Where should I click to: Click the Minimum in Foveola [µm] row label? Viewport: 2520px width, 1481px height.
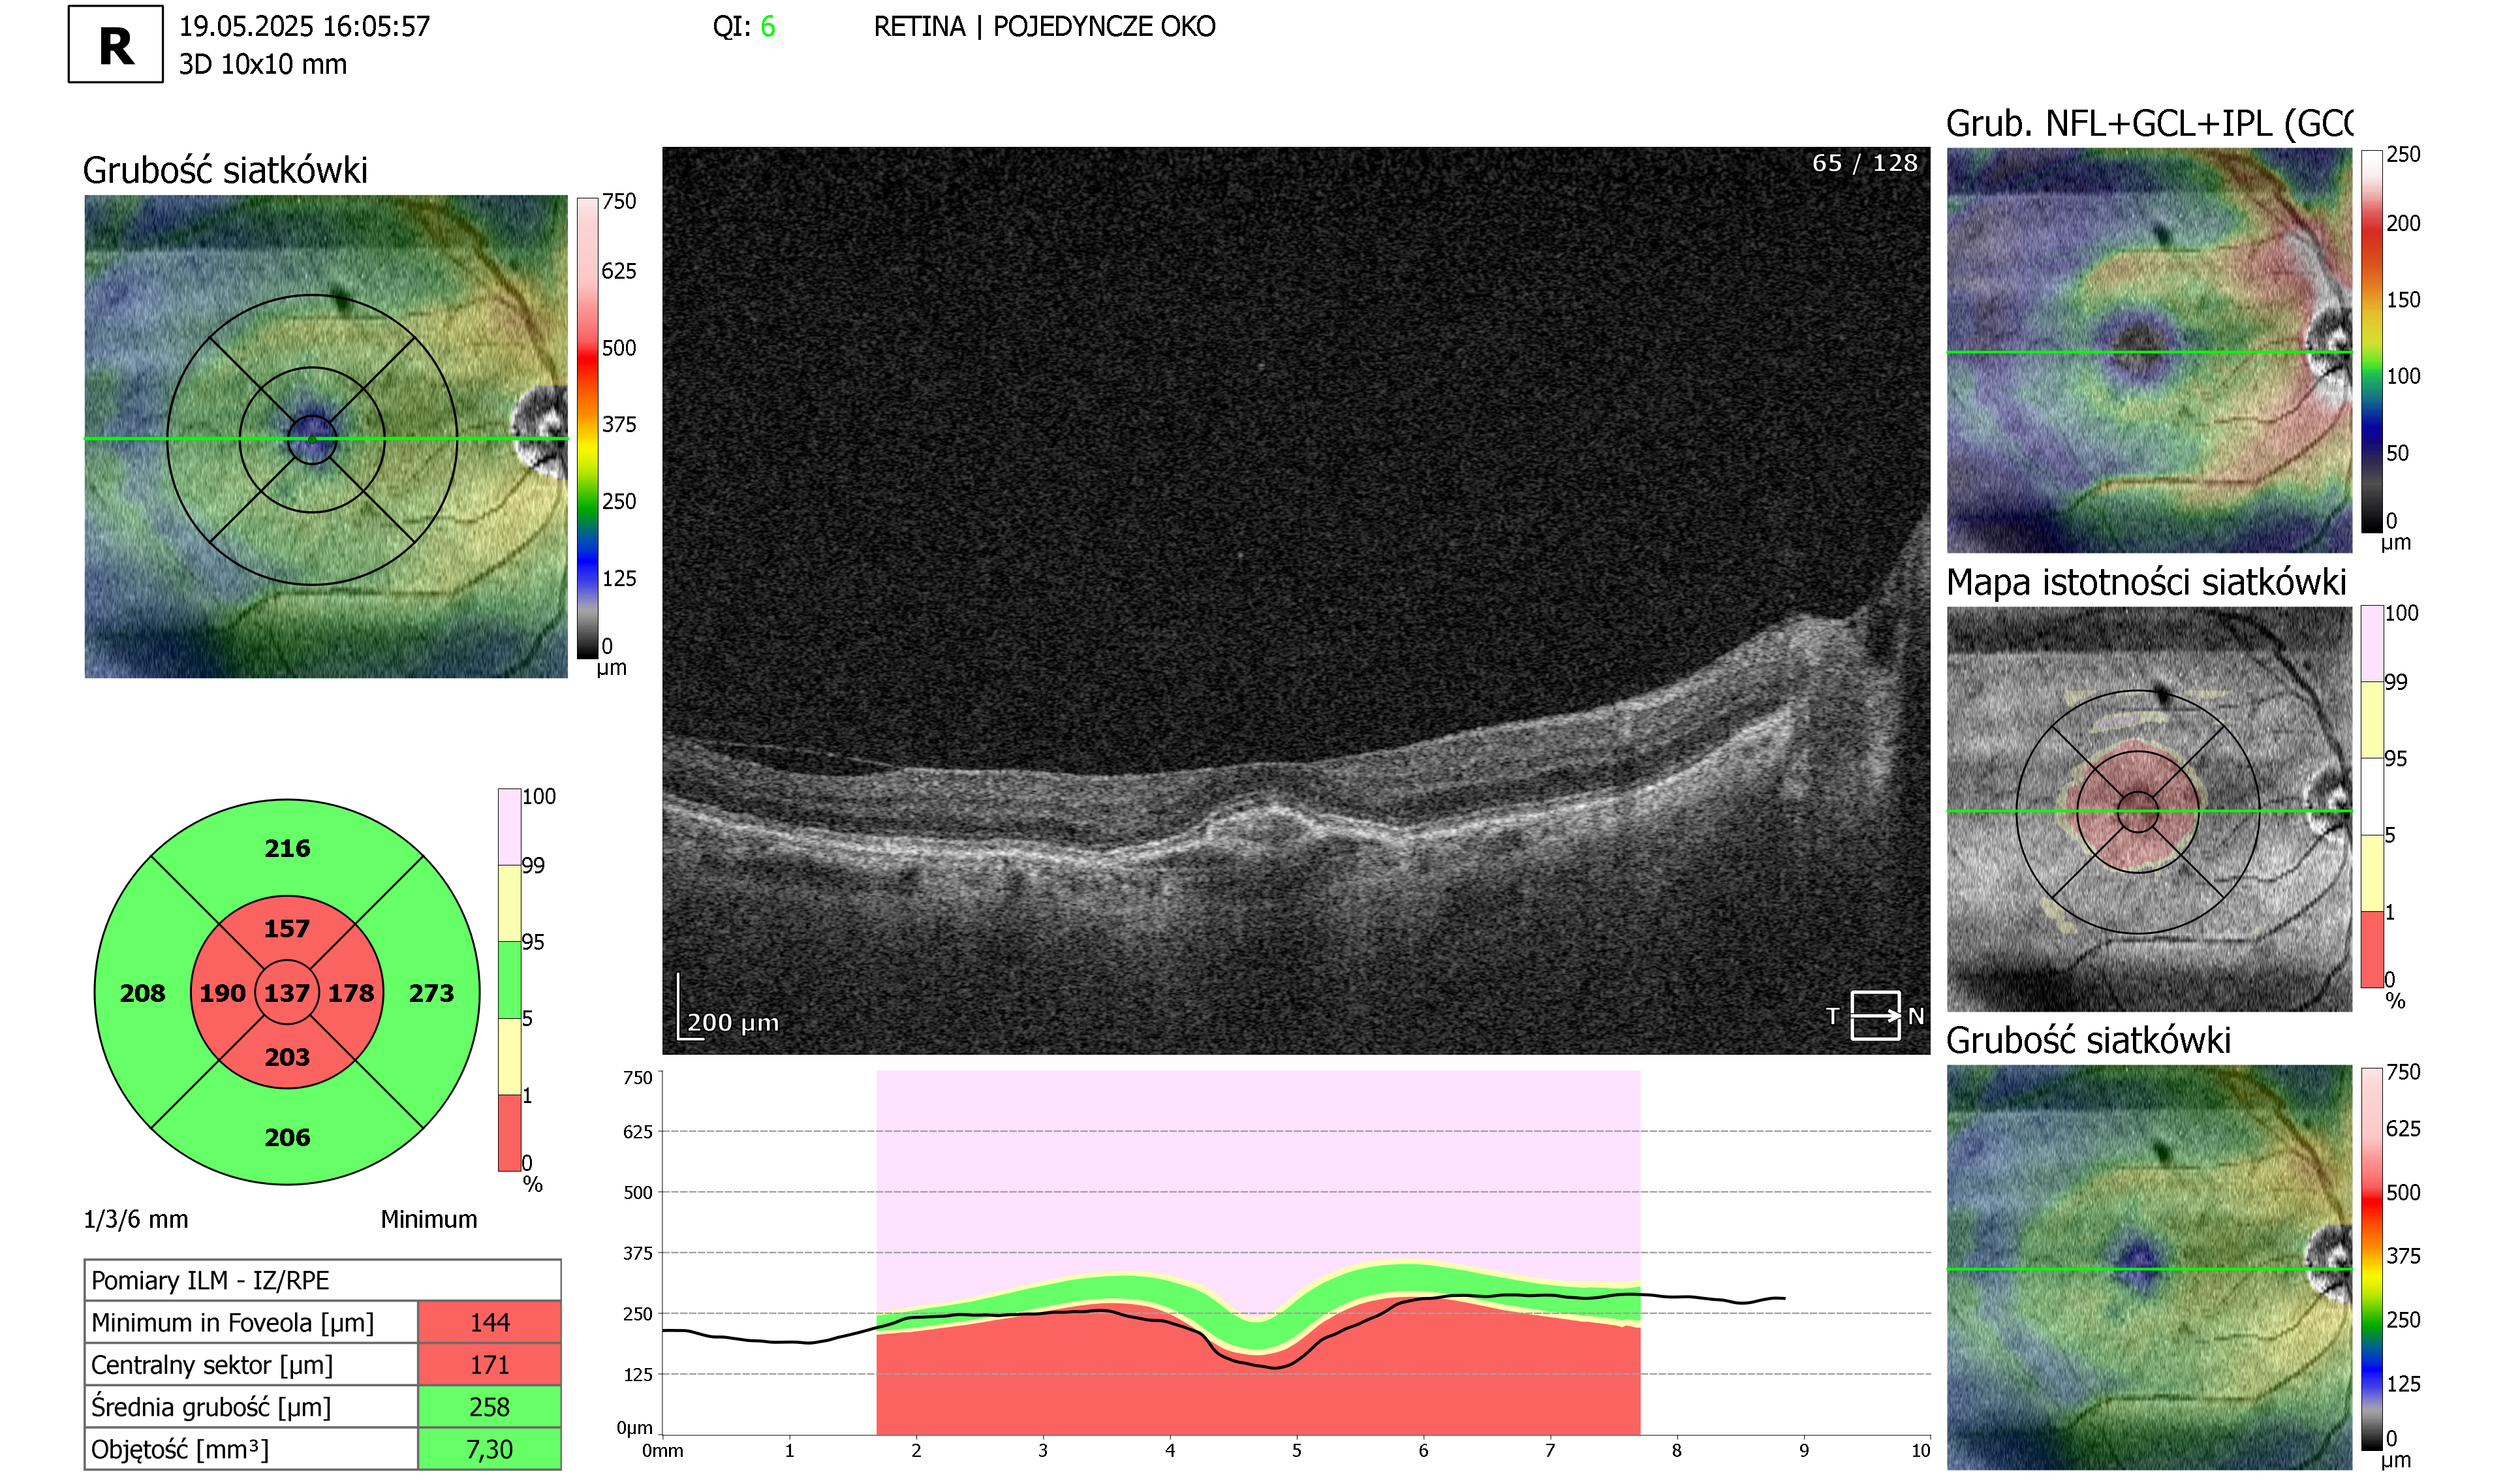click(232, 1322)
